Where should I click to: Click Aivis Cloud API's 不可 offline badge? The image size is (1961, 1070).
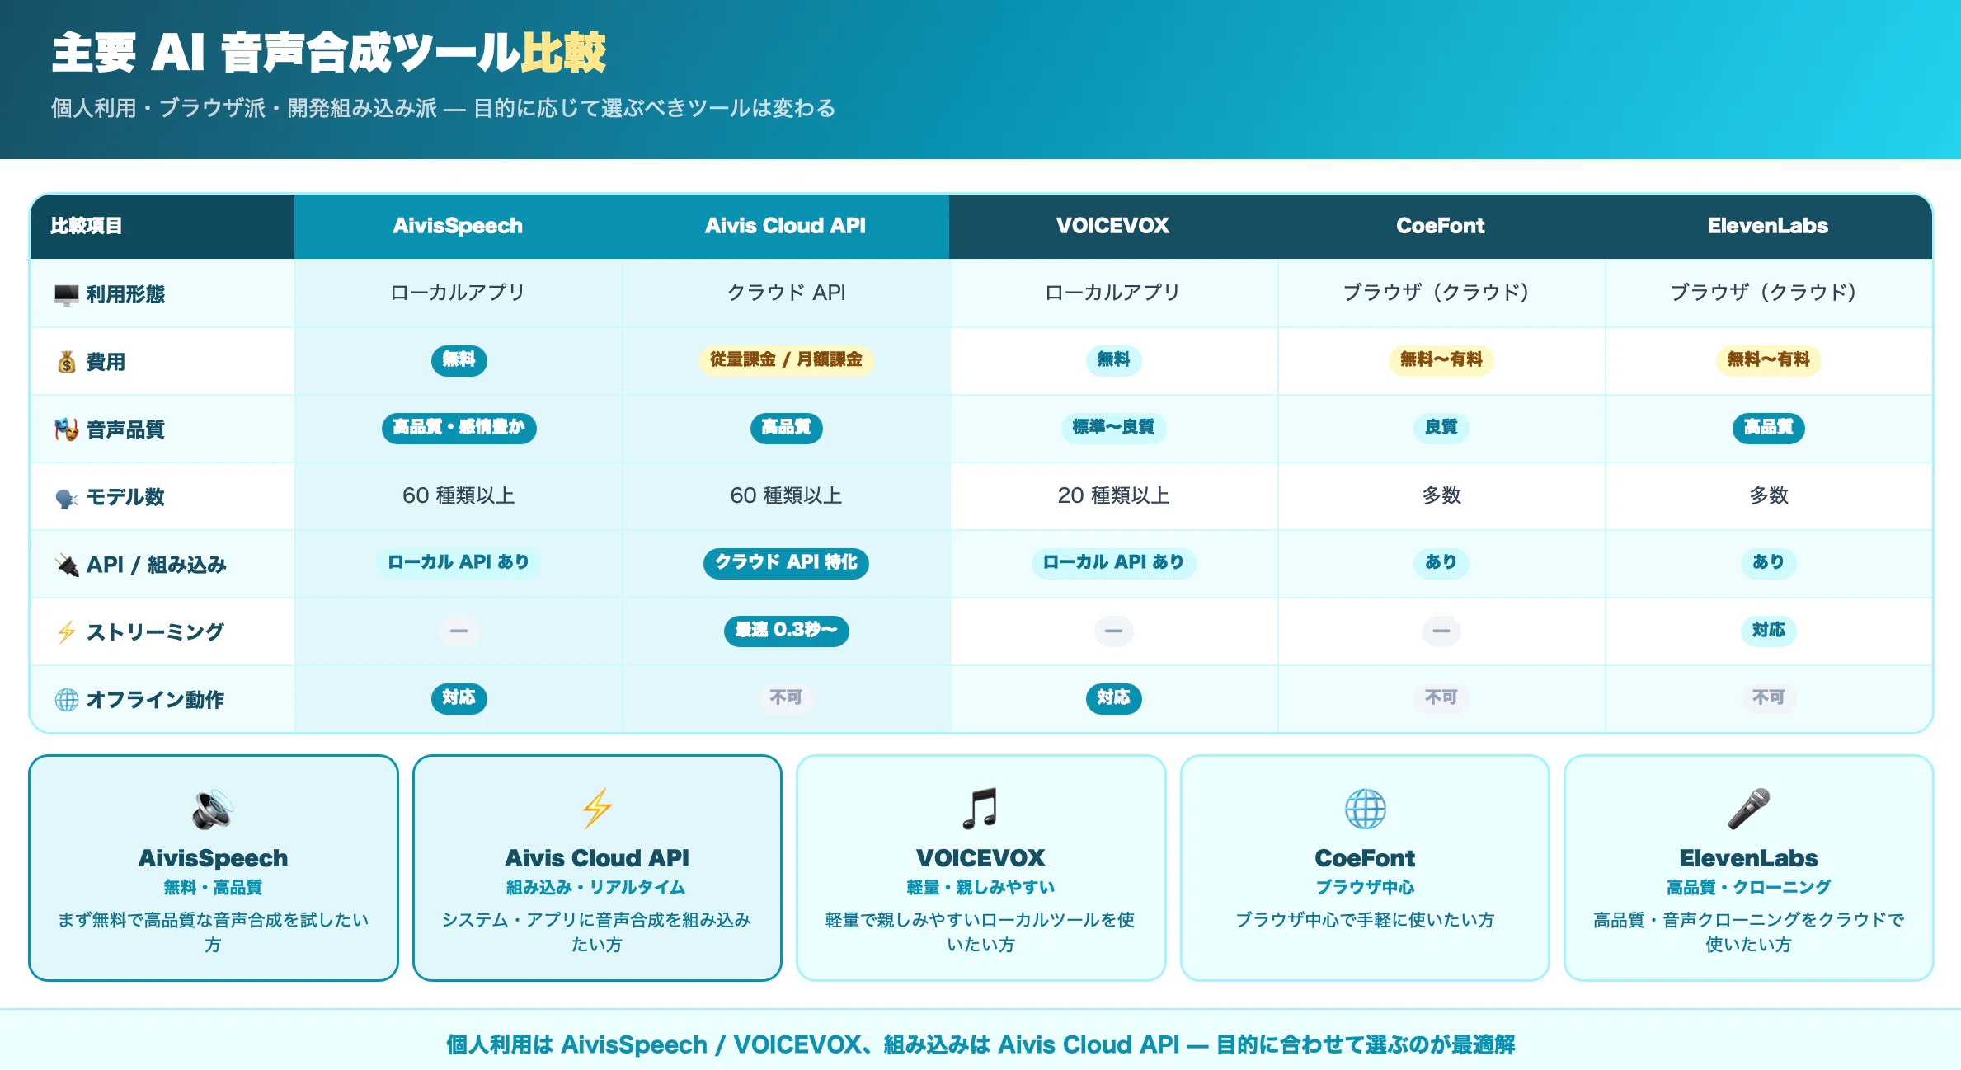(786, 698)
